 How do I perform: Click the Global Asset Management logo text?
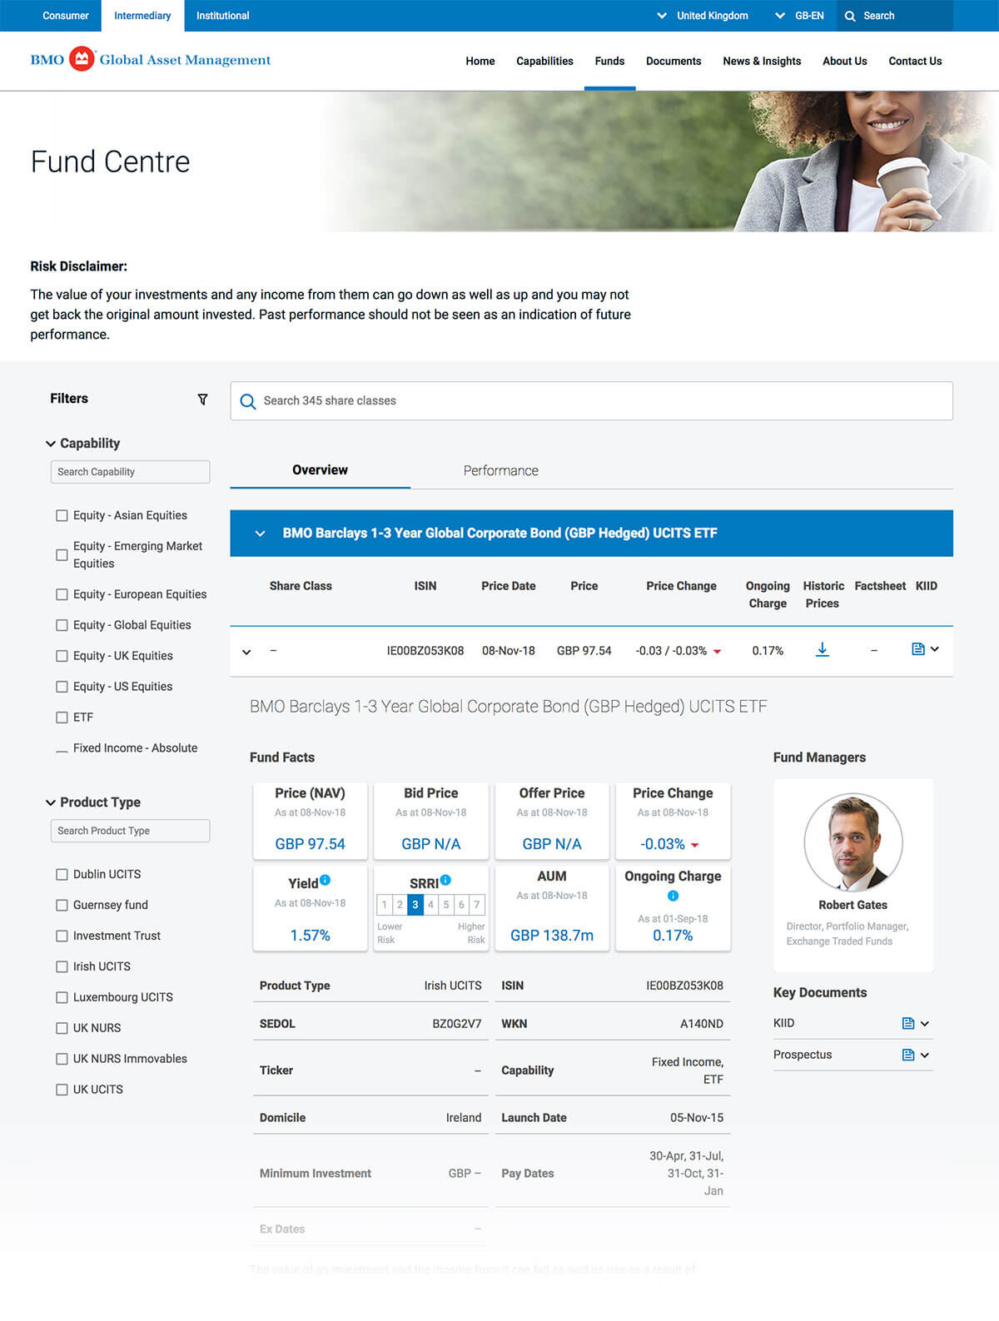185,60
